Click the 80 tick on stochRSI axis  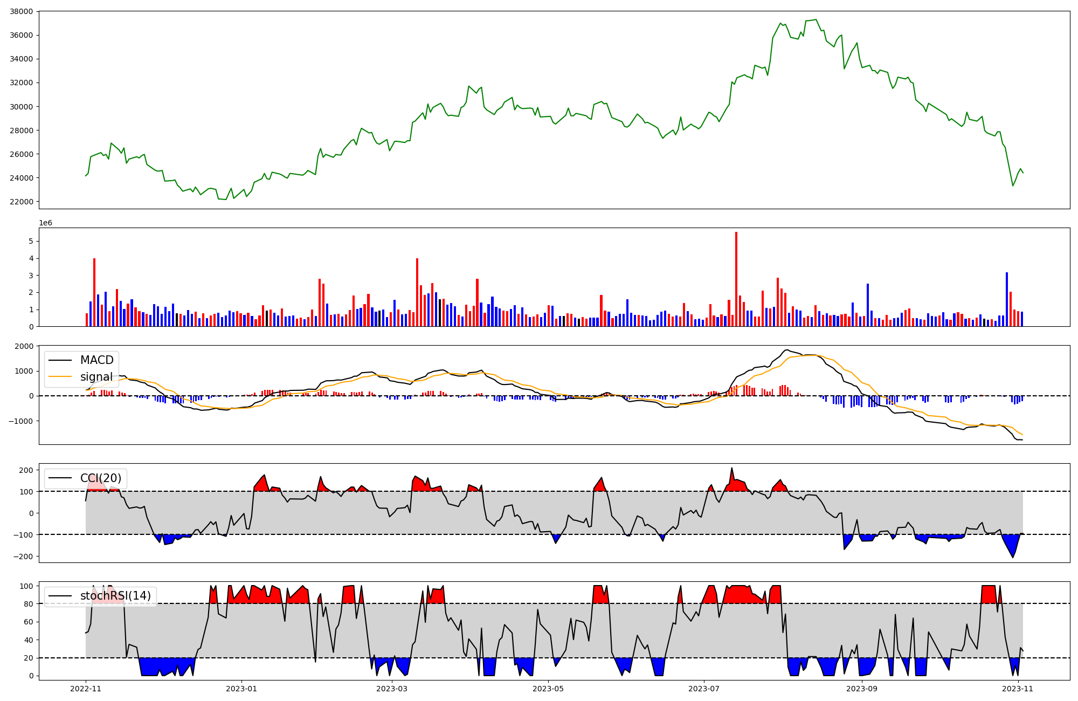click(x=29, y=604)
